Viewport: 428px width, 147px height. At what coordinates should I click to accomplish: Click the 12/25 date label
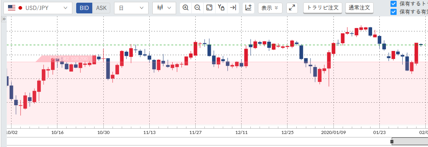coord(287,132)
